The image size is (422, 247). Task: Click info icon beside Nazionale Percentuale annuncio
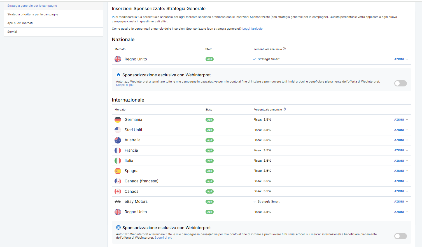pyautogui.click(x=284, y=49)
